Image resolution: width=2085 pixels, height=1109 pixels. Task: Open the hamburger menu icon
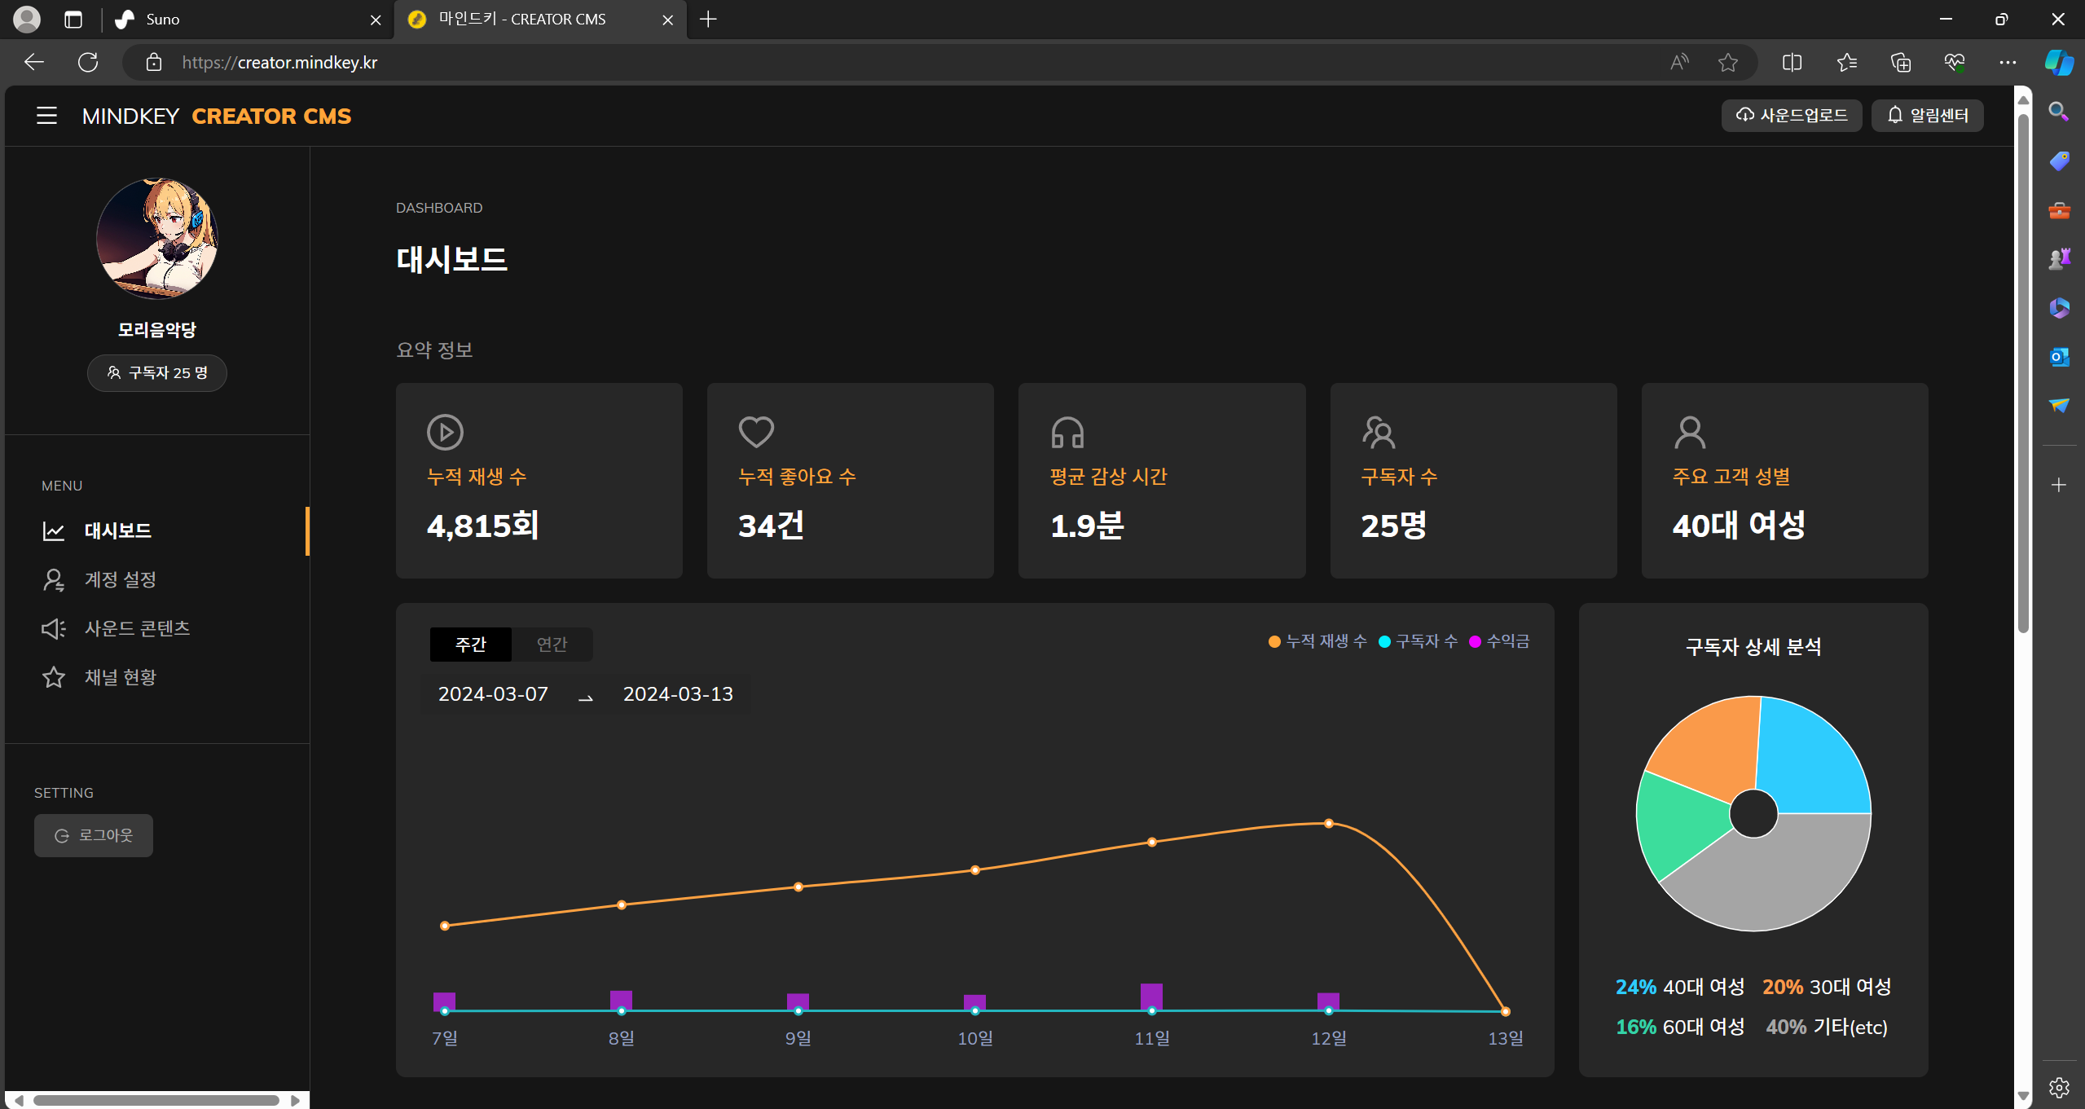[46, 116]
